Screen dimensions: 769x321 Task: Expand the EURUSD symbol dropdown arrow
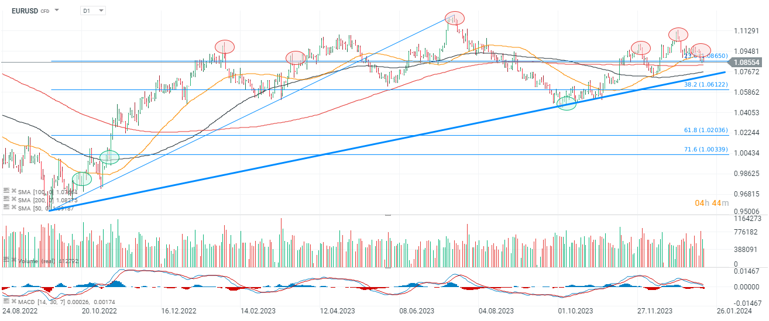(x=57, y=11)
